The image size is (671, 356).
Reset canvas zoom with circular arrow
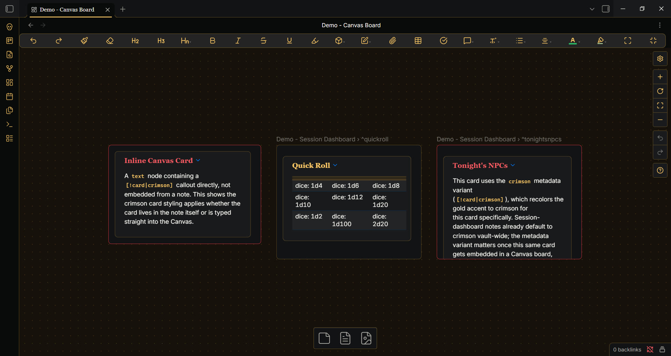tap(660, 91)
